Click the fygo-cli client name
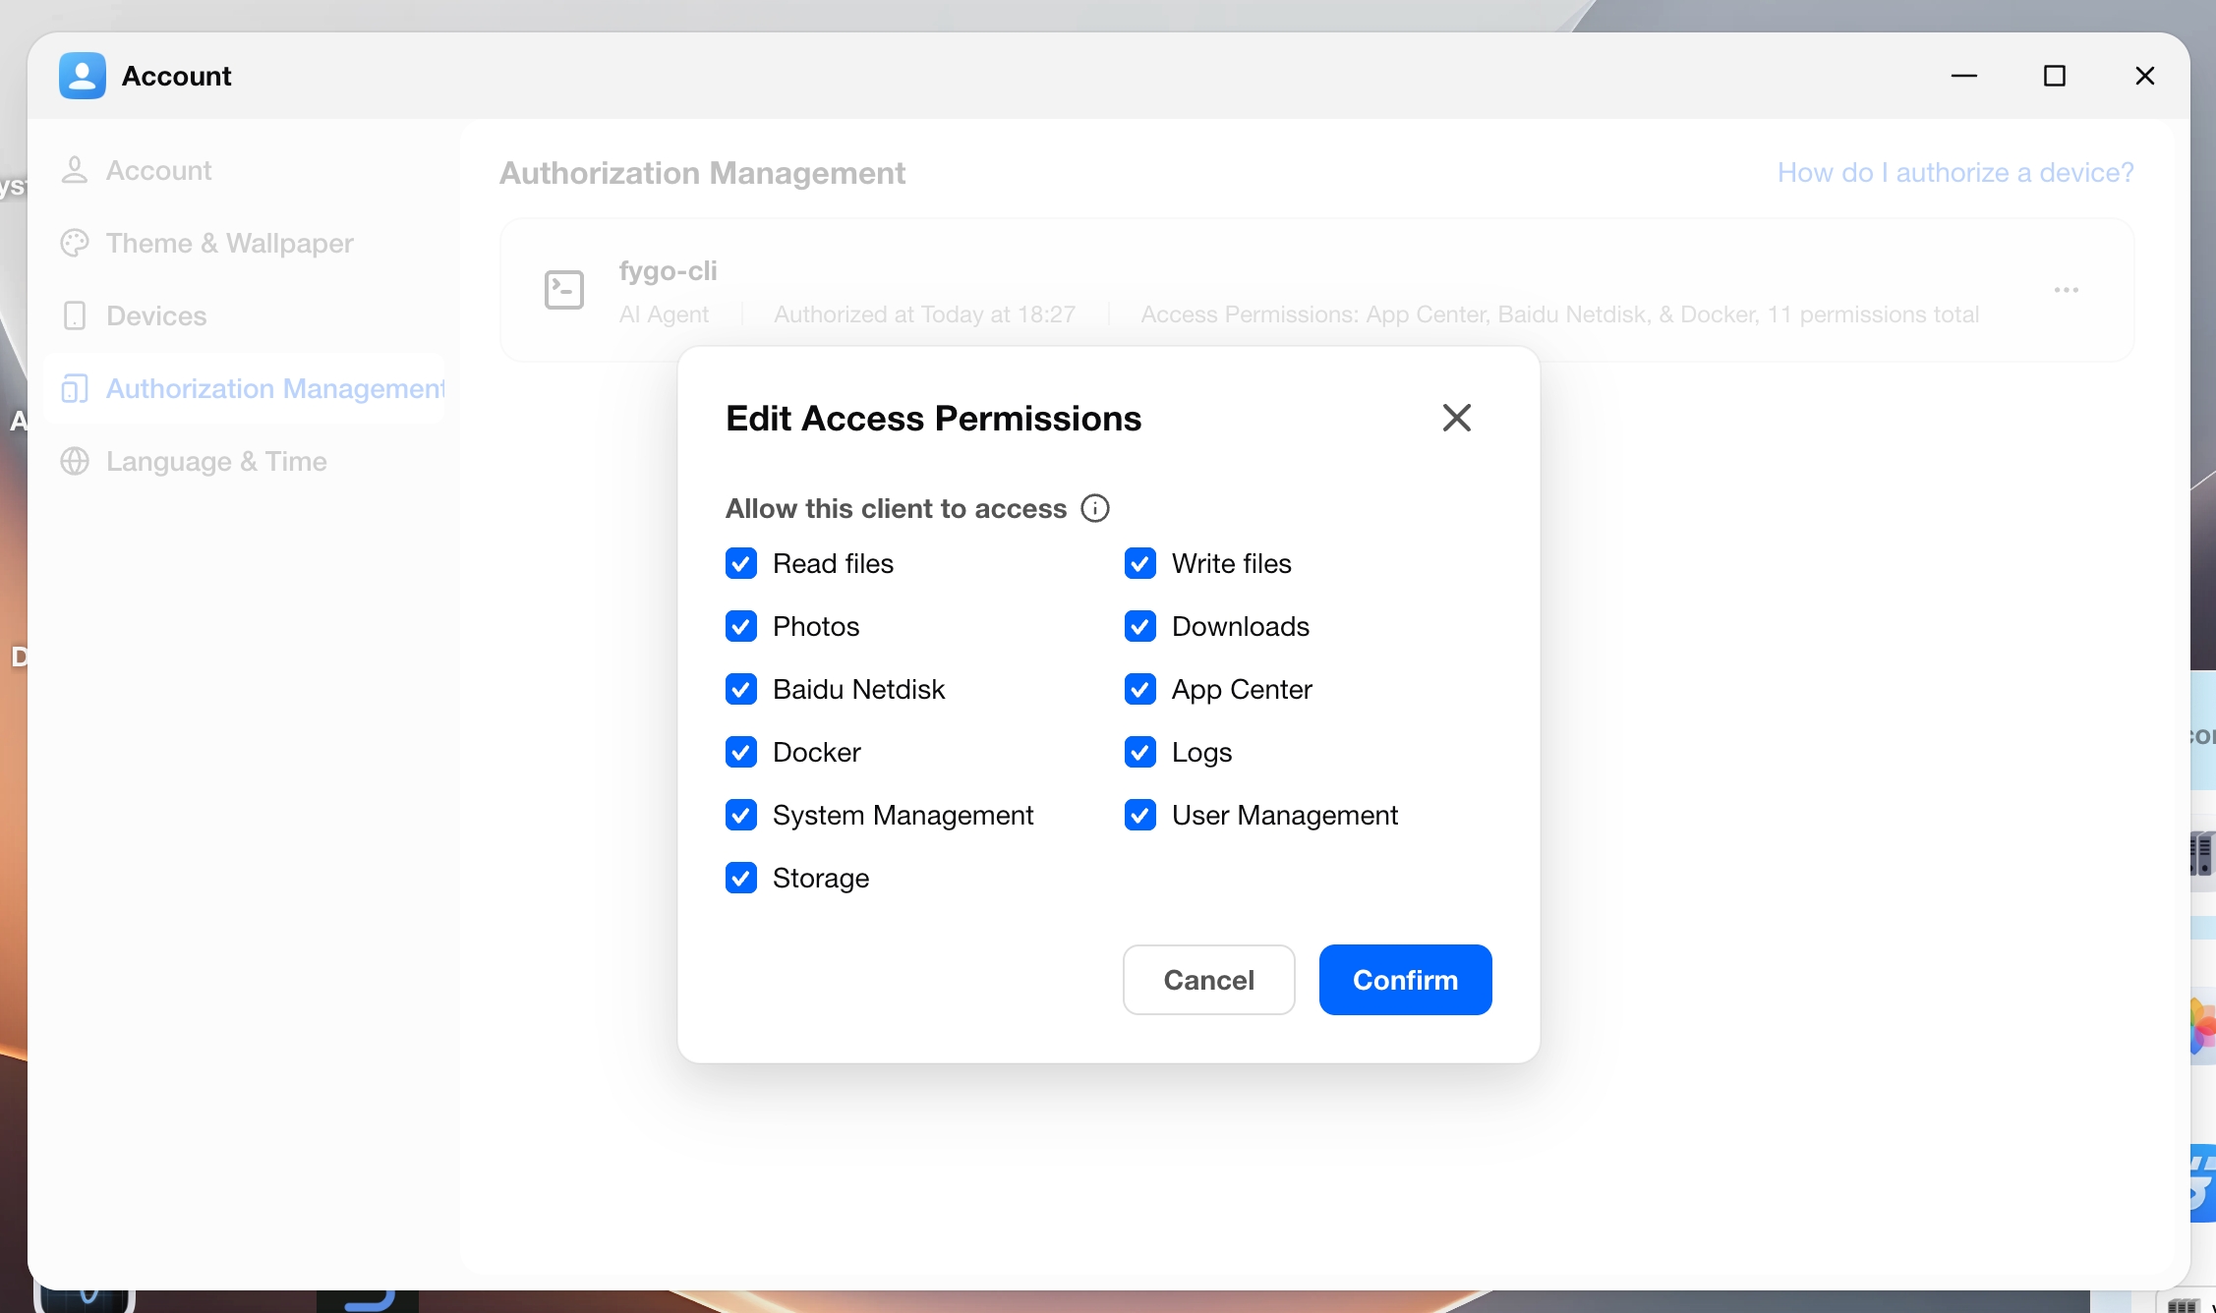This screenshot has height=1313, width=2216. [x=668, y=270]
